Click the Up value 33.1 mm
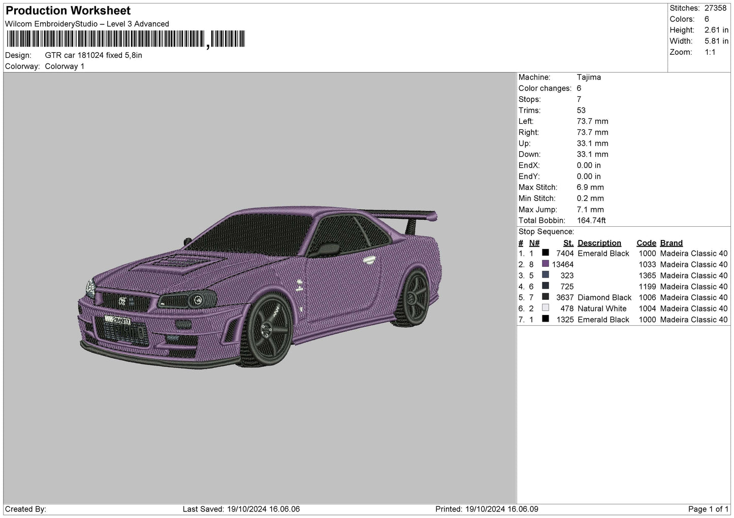The width and height of the screenshot is (734, 518). [592, 143]
